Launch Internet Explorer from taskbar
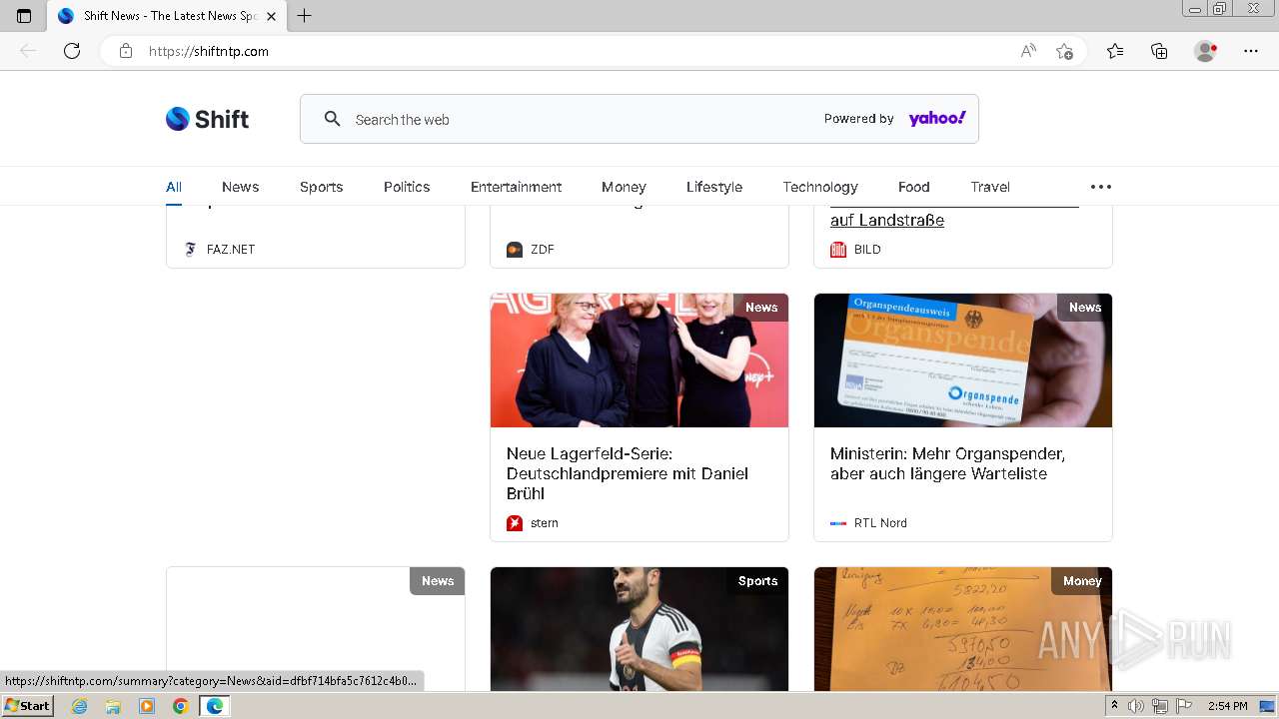Viewport: 1279px width, 719px height. pos(80,706)
